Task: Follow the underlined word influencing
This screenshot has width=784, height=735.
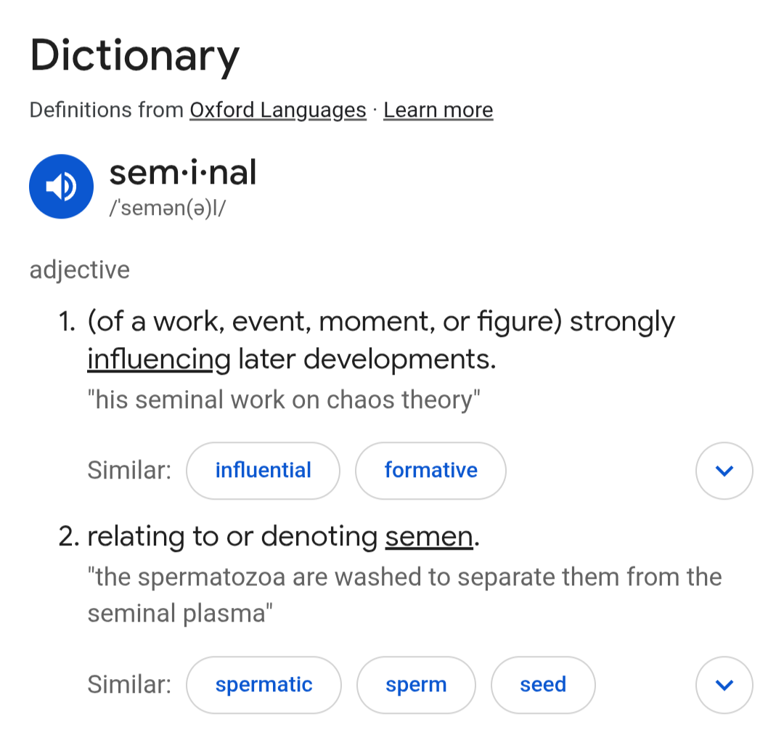Action: pos(158,359)
